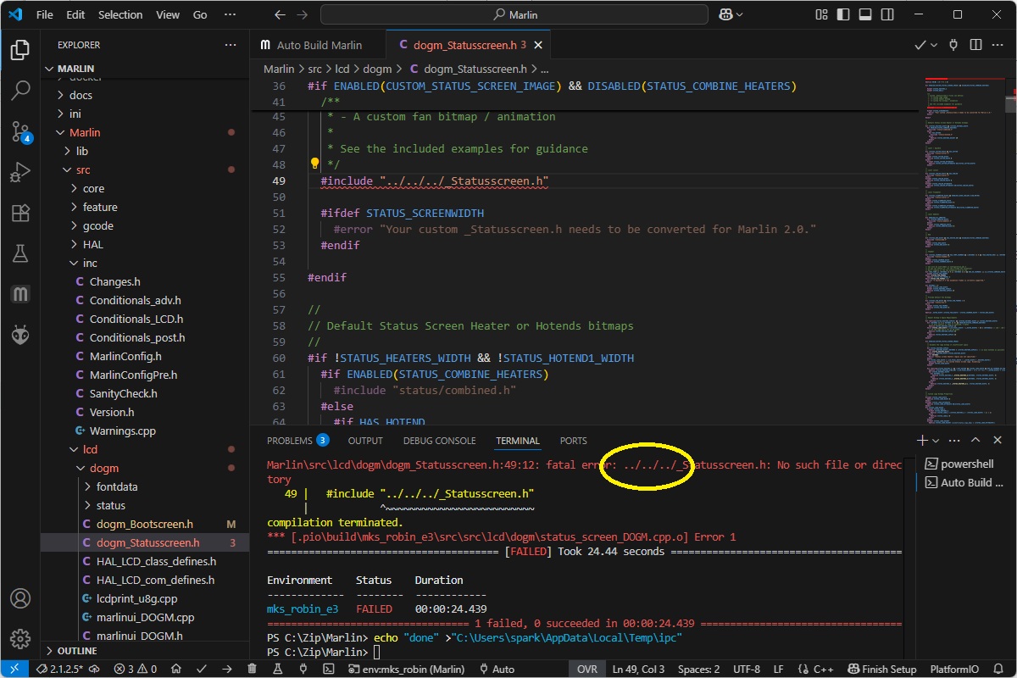
Task: Click the lightbulb code action on line 48
Action: coord(314,164)
